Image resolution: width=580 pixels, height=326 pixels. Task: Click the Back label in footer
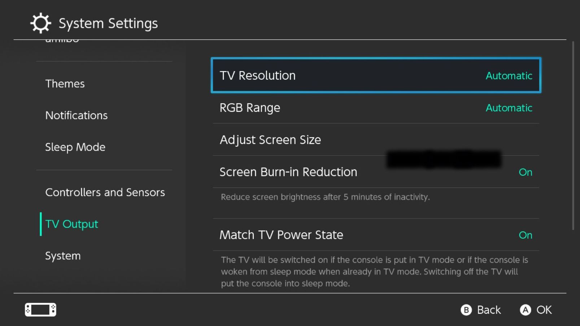[x=489, y=310]
